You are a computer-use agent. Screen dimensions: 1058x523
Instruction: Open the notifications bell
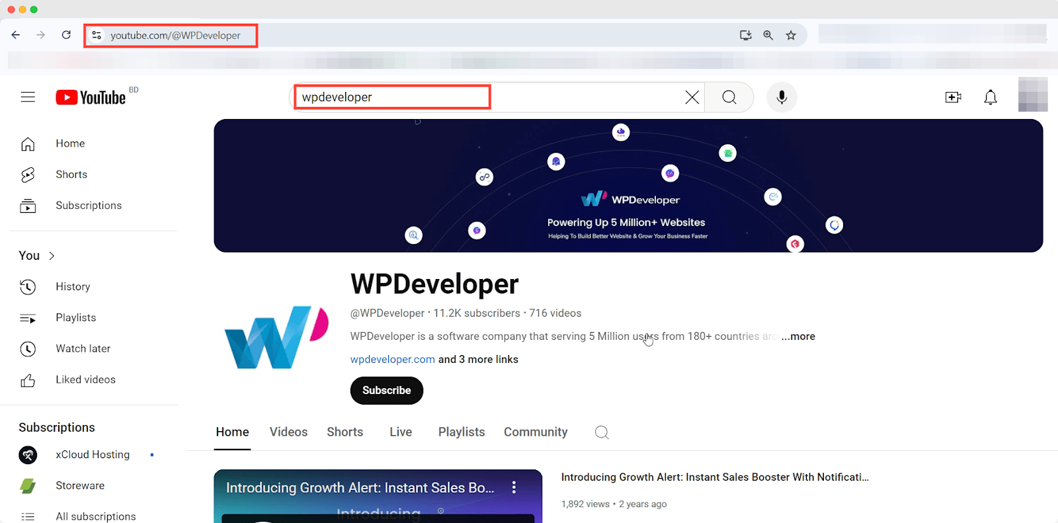click(991, 97)
